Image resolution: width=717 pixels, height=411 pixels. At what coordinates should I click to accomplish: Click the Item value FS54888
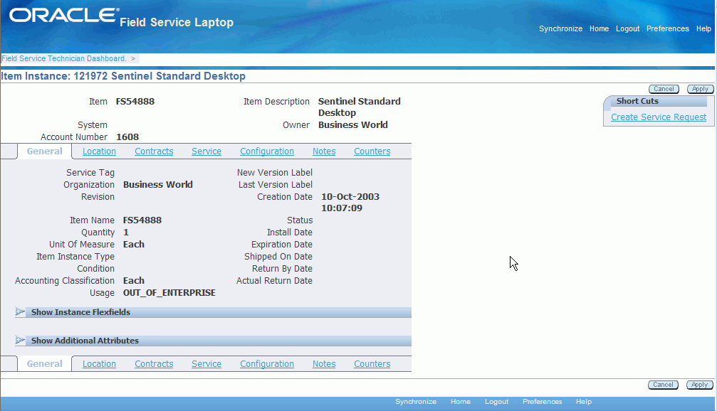pyautogui.click(x=135, y=102)
